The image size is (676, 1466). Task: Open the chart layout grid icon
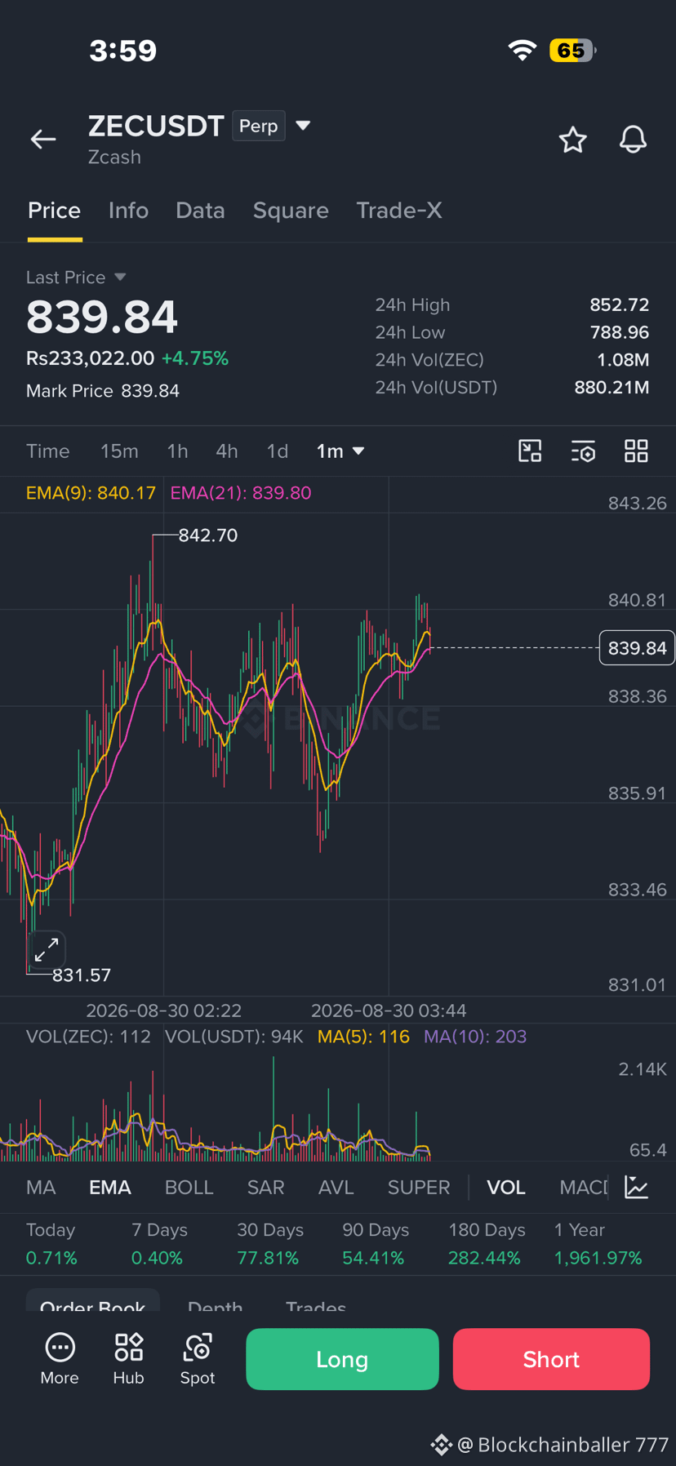click(x=636, y=451)
